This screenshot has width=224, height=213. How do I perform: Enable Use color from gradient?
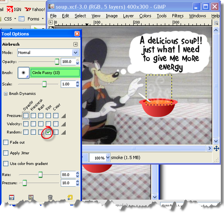point(5,163)
